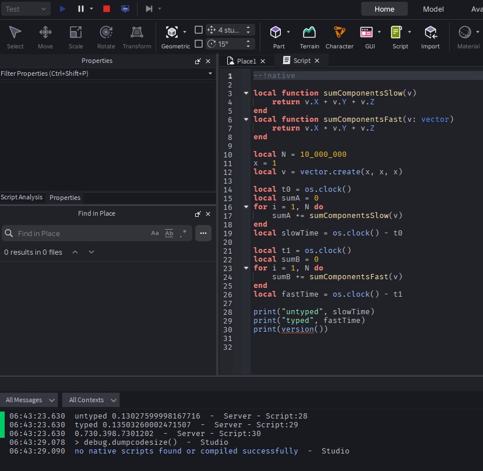Open Find in Place more options button
The height and width of the screenshot is (471, 483).
tap(203, 233)
